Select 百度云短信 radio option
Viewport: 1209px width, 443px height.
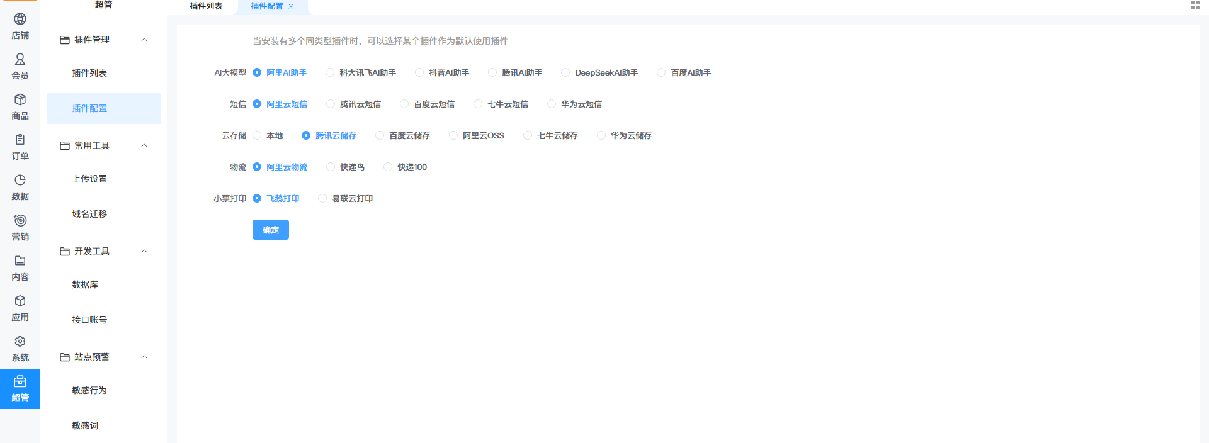click(x=428, y=104)
